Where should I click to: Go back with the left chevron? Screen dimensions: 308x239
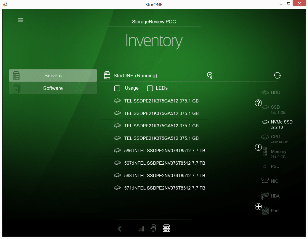pyautogui.click(x=120, y=229)
